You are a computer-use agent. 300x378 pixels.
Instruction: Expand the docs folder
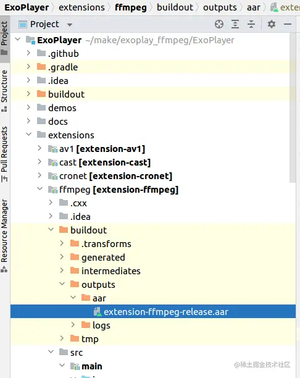[x=28, y=121]
